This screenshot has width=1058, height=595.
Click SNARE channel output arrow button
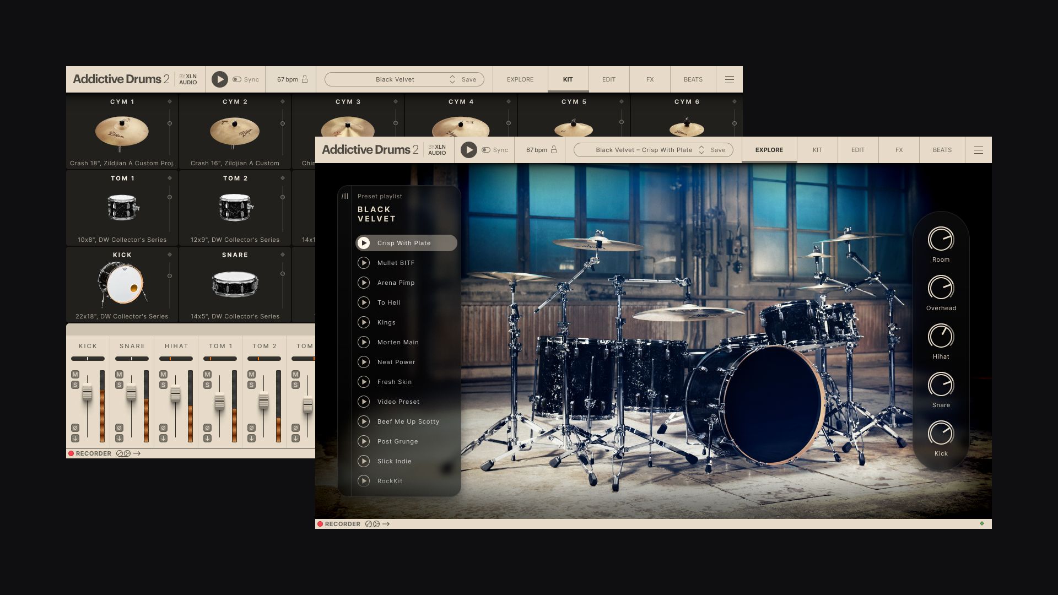(x=119, y=439)
